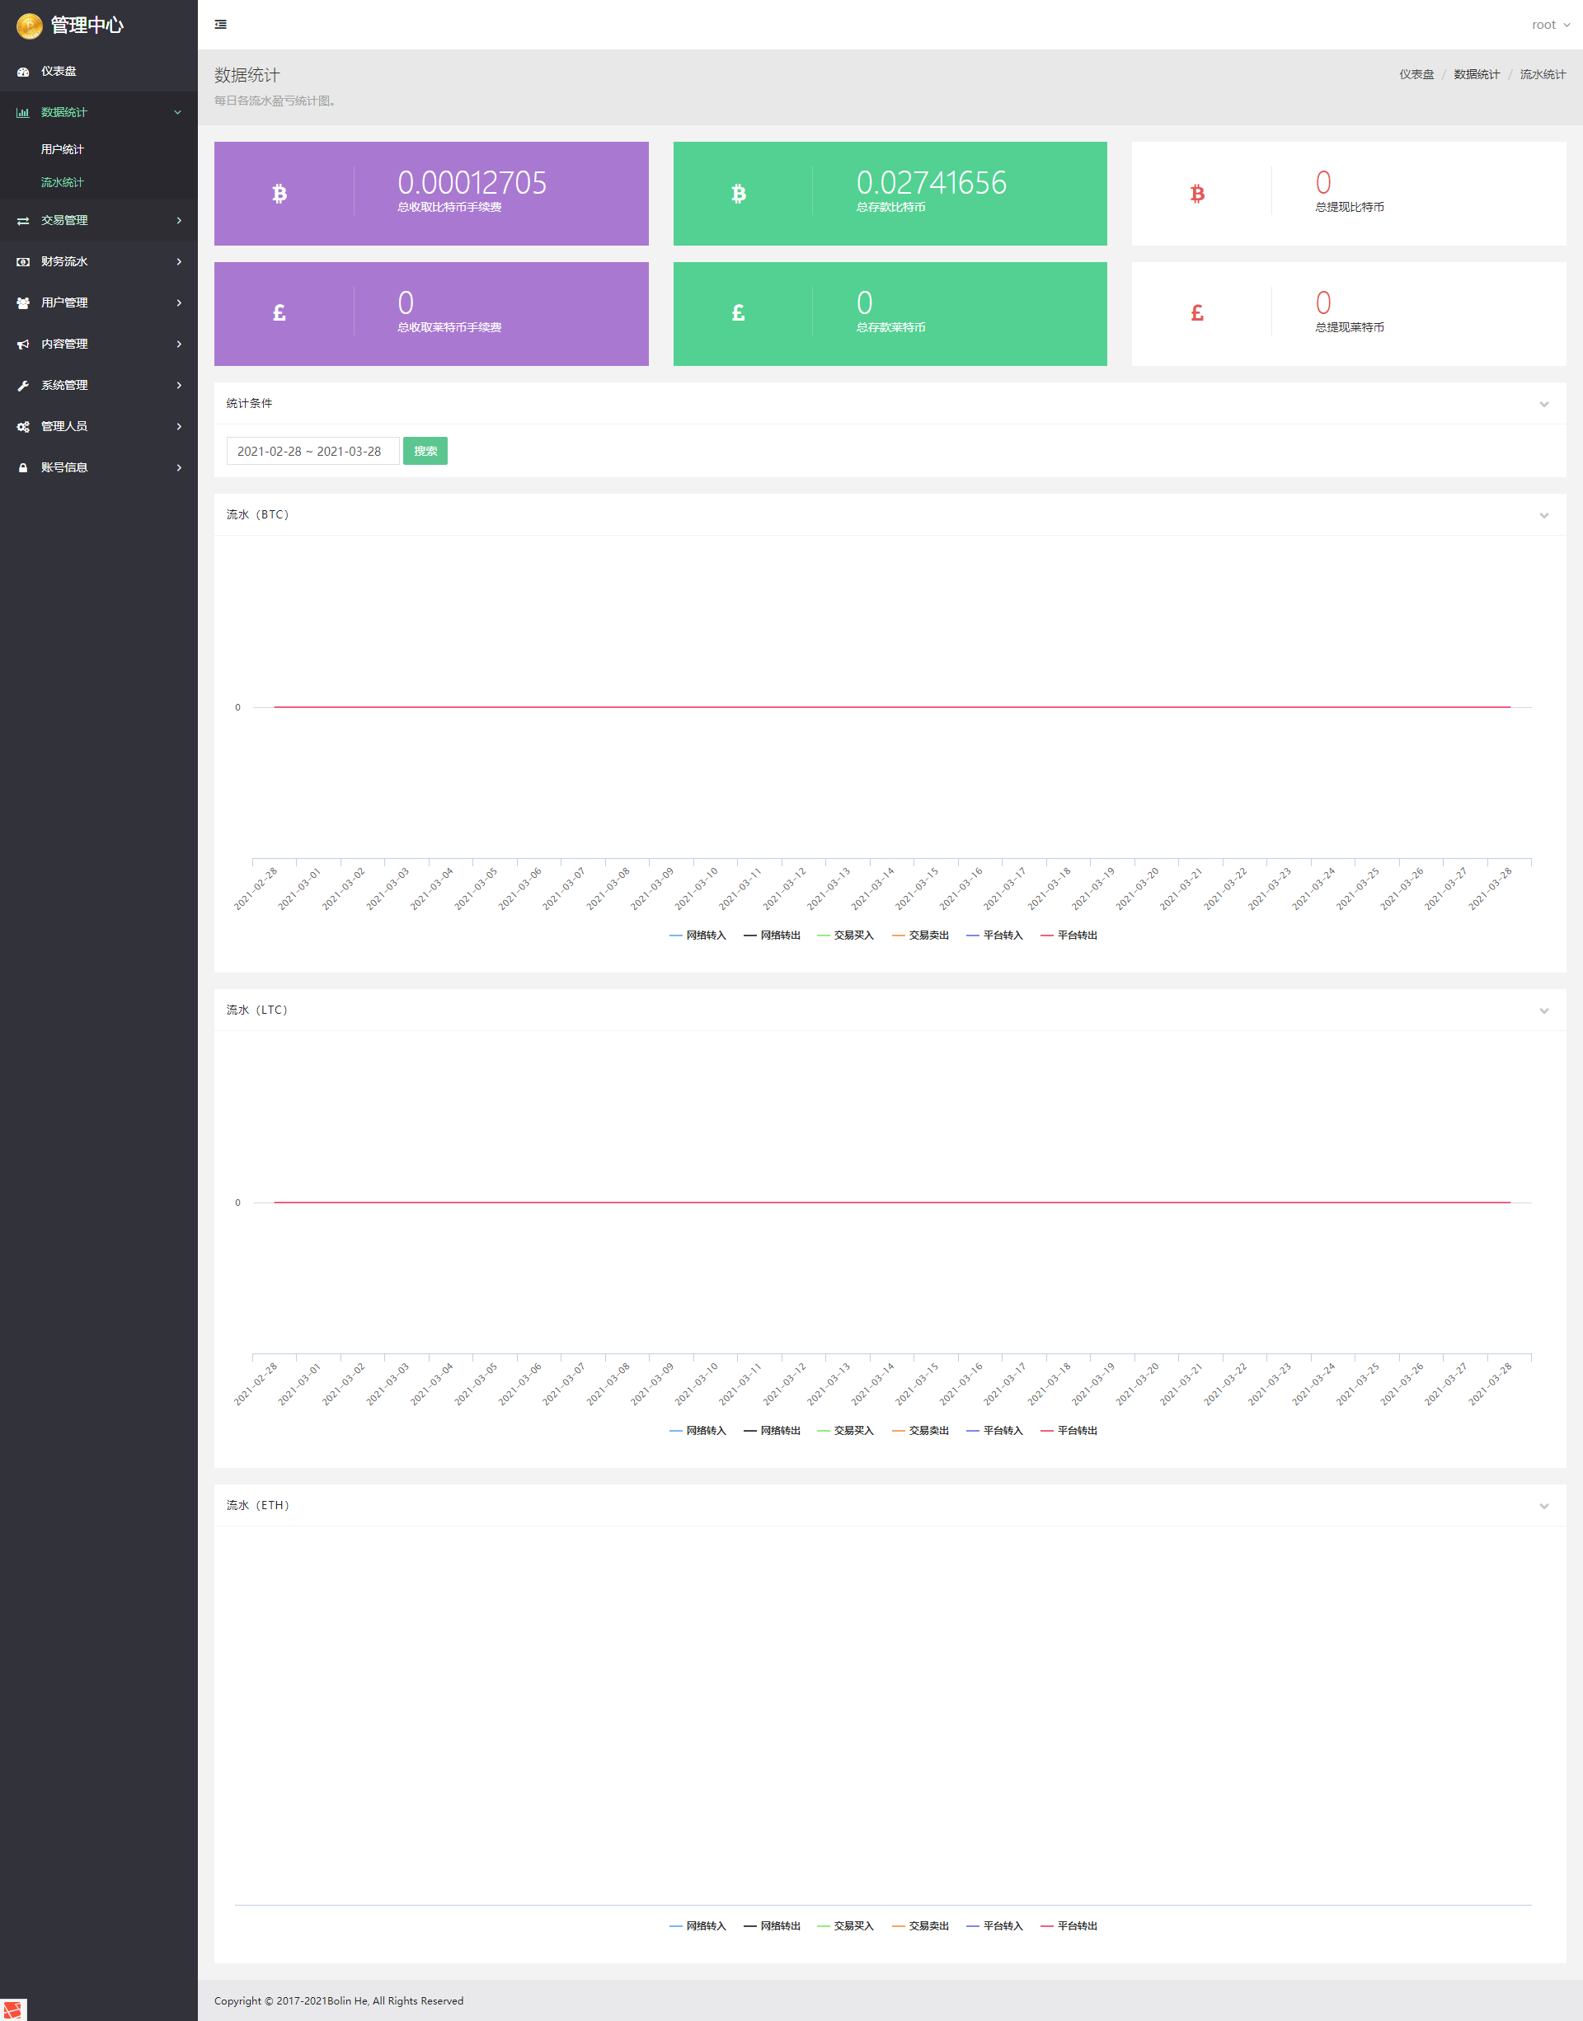Click the money icon beside 财务流水

pos(23,261)
